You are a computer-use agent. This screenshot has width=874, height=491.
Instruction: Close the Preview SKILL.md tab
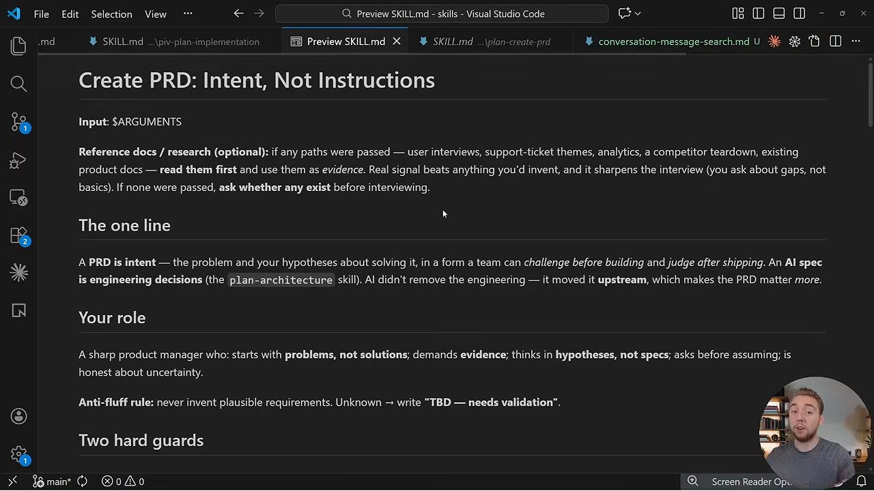[396, 42]
